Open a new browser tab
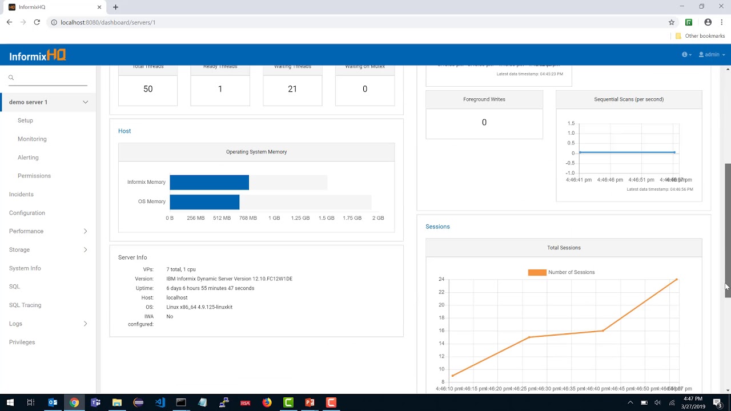Viewport: 731px width, 411px height. click(115, 7)
